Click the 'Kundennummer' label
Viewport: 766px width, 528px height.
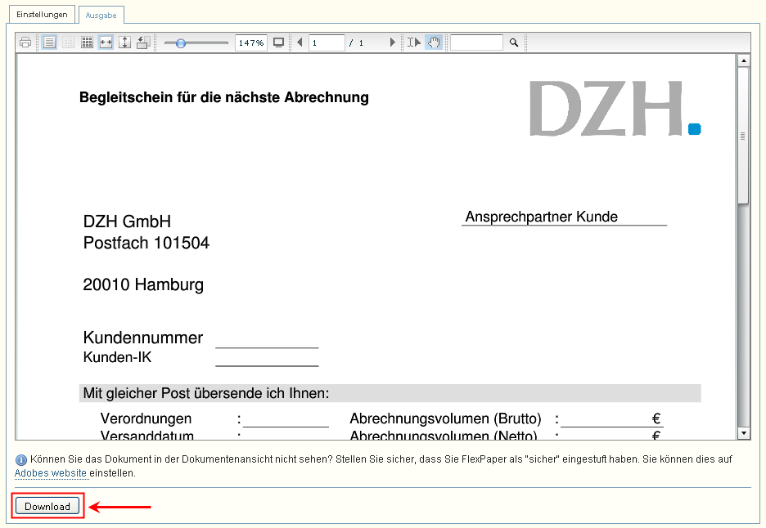point(143,338)
